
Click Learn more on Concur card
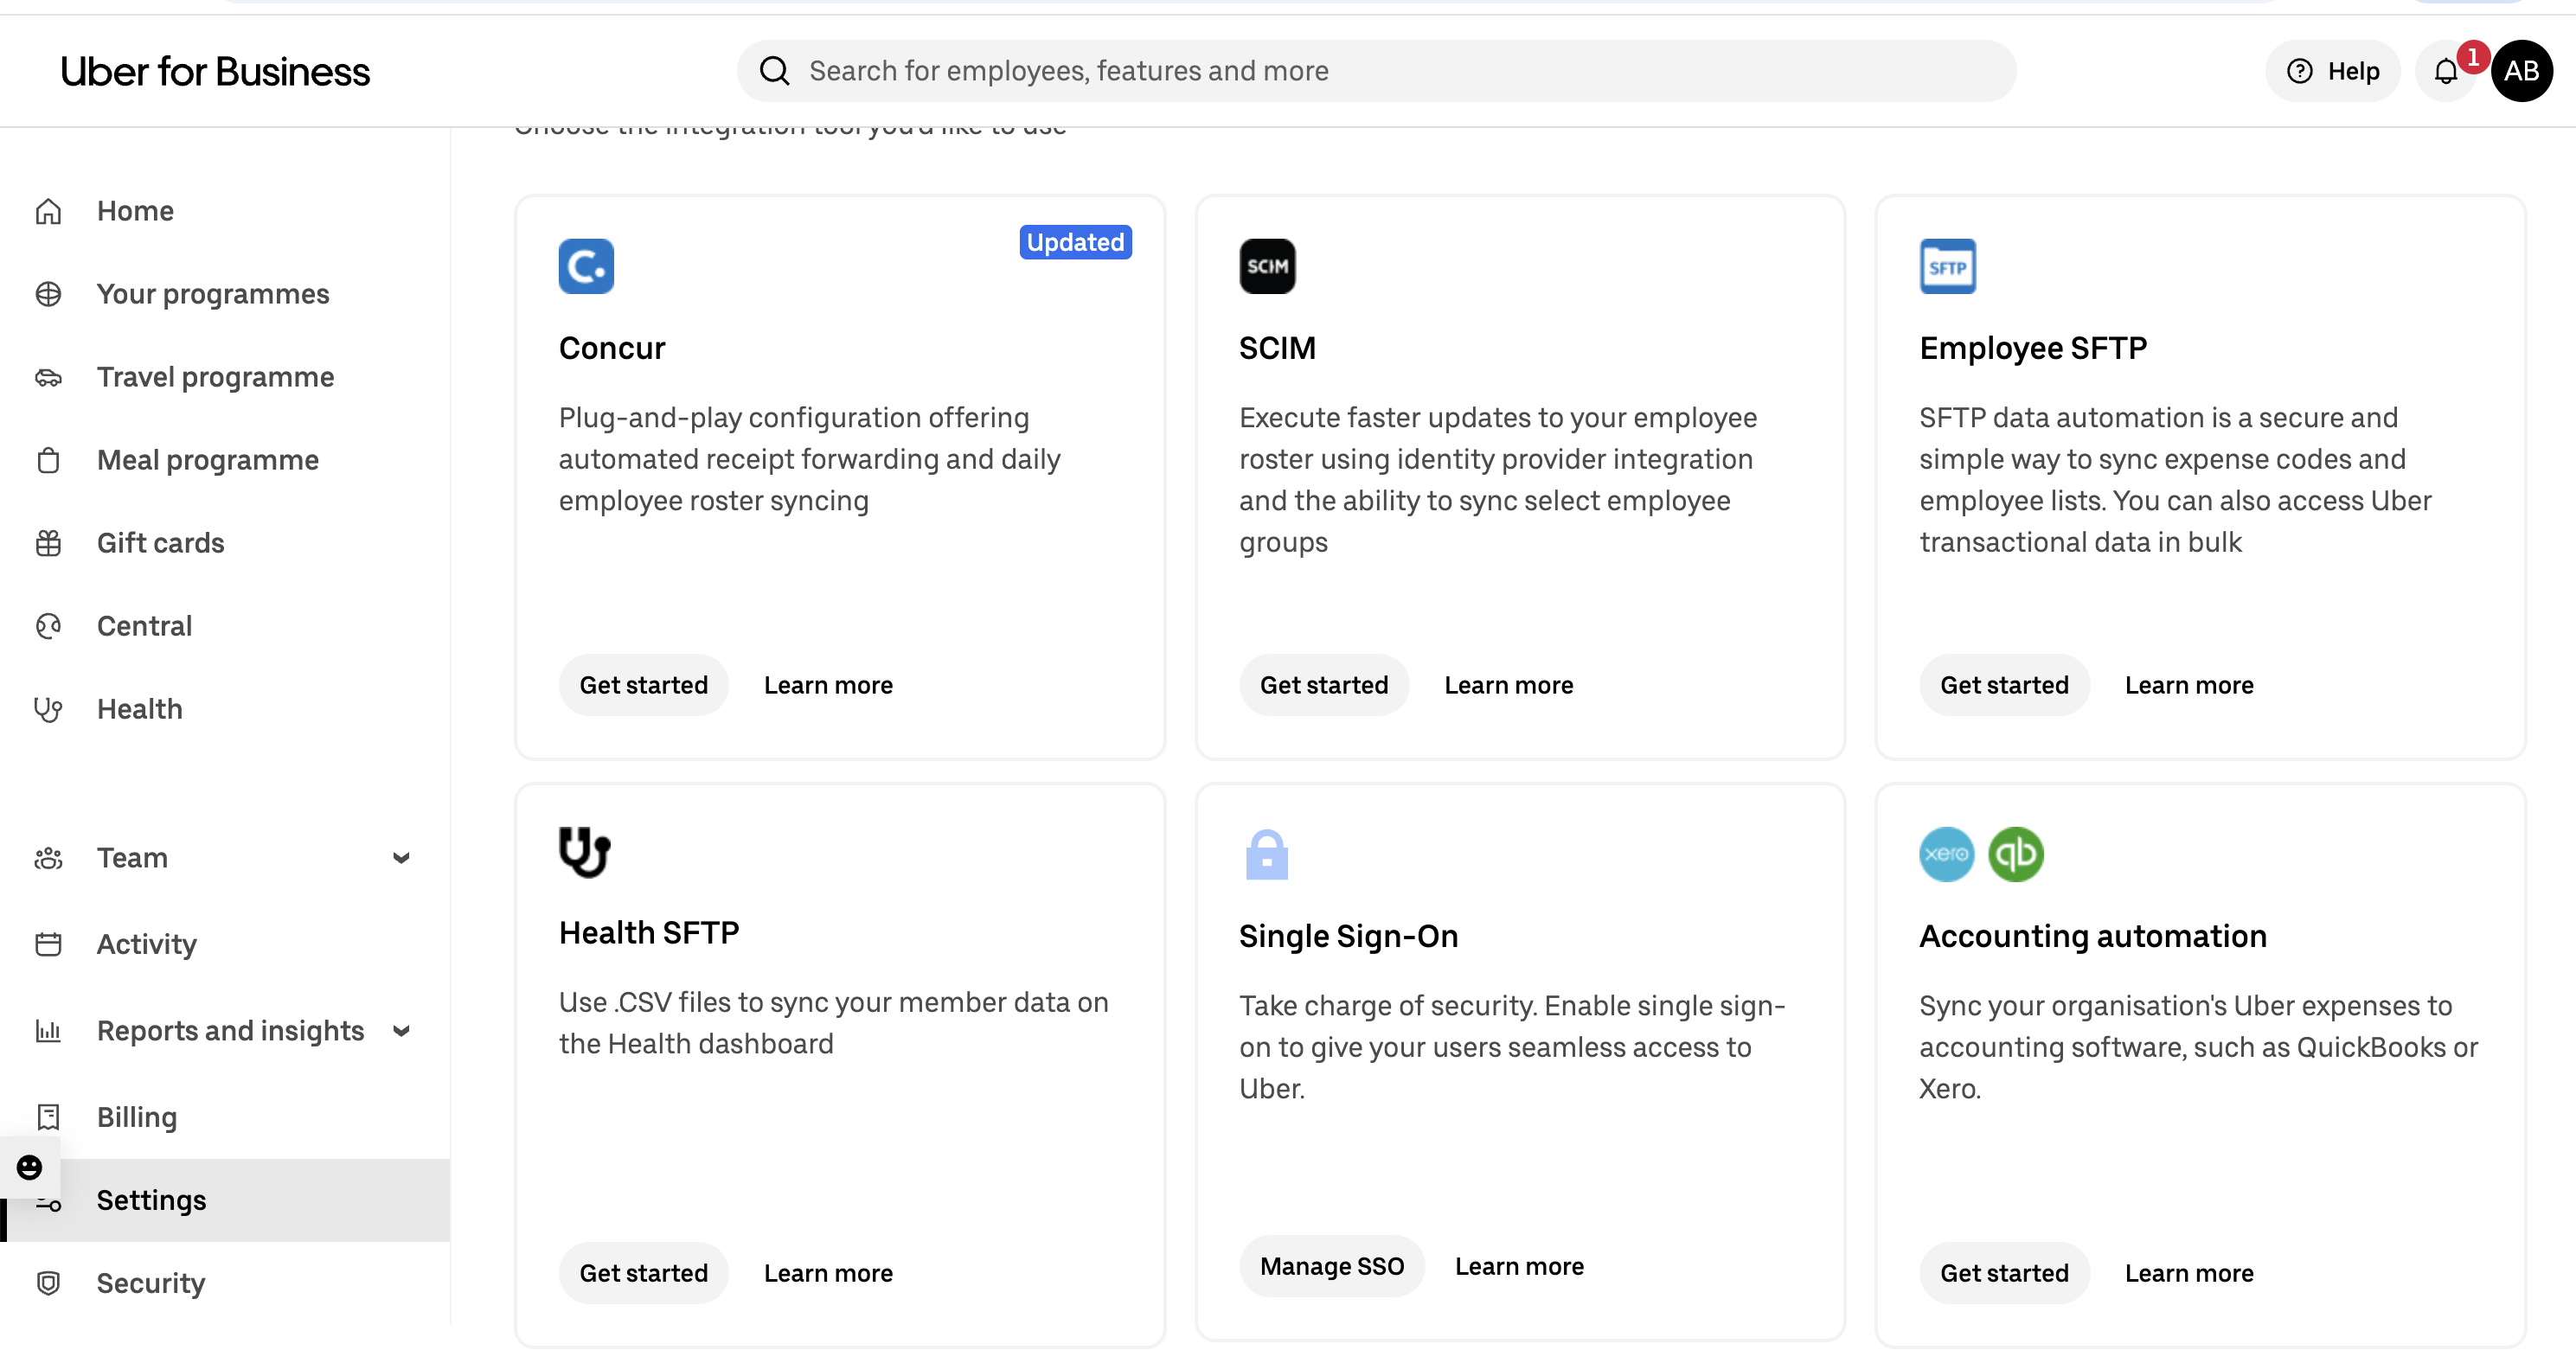[x=828, y=685]
